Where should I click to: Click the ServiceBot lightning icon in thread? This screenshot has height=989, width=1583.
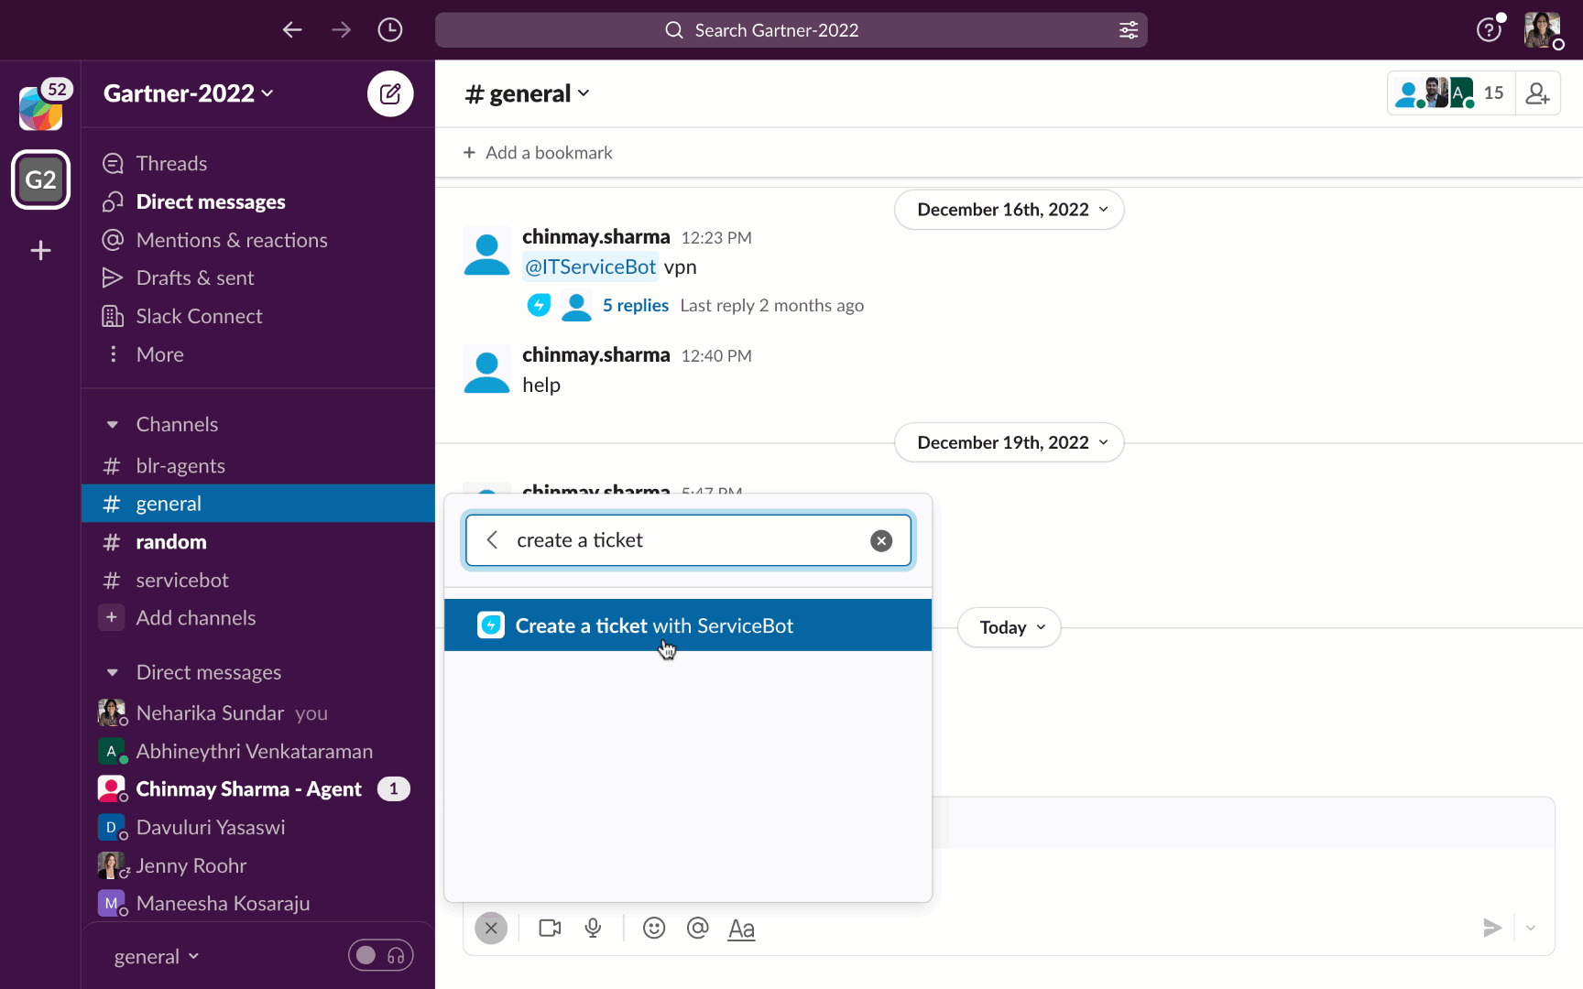point(539,305)
